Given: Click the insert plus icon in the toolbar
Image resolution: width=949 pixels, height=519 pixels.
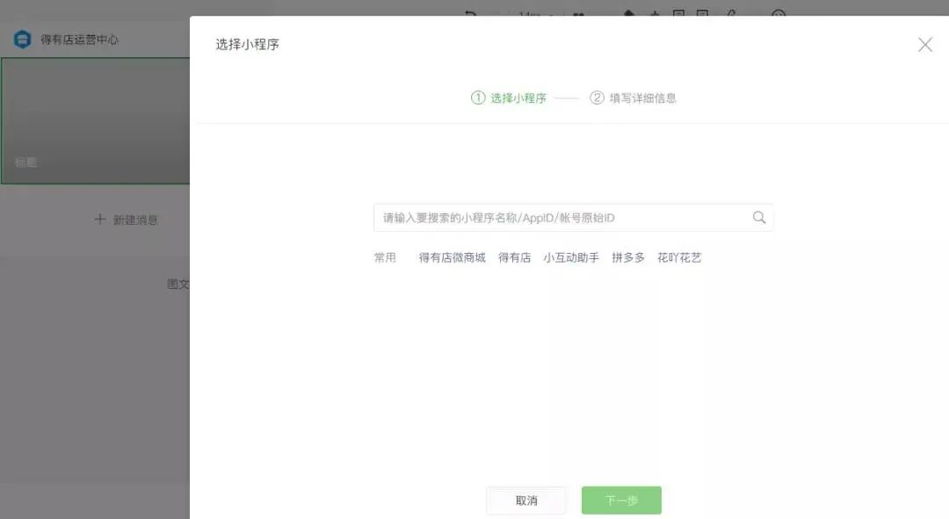Looking at the screenshot, I should coord(654,13).
